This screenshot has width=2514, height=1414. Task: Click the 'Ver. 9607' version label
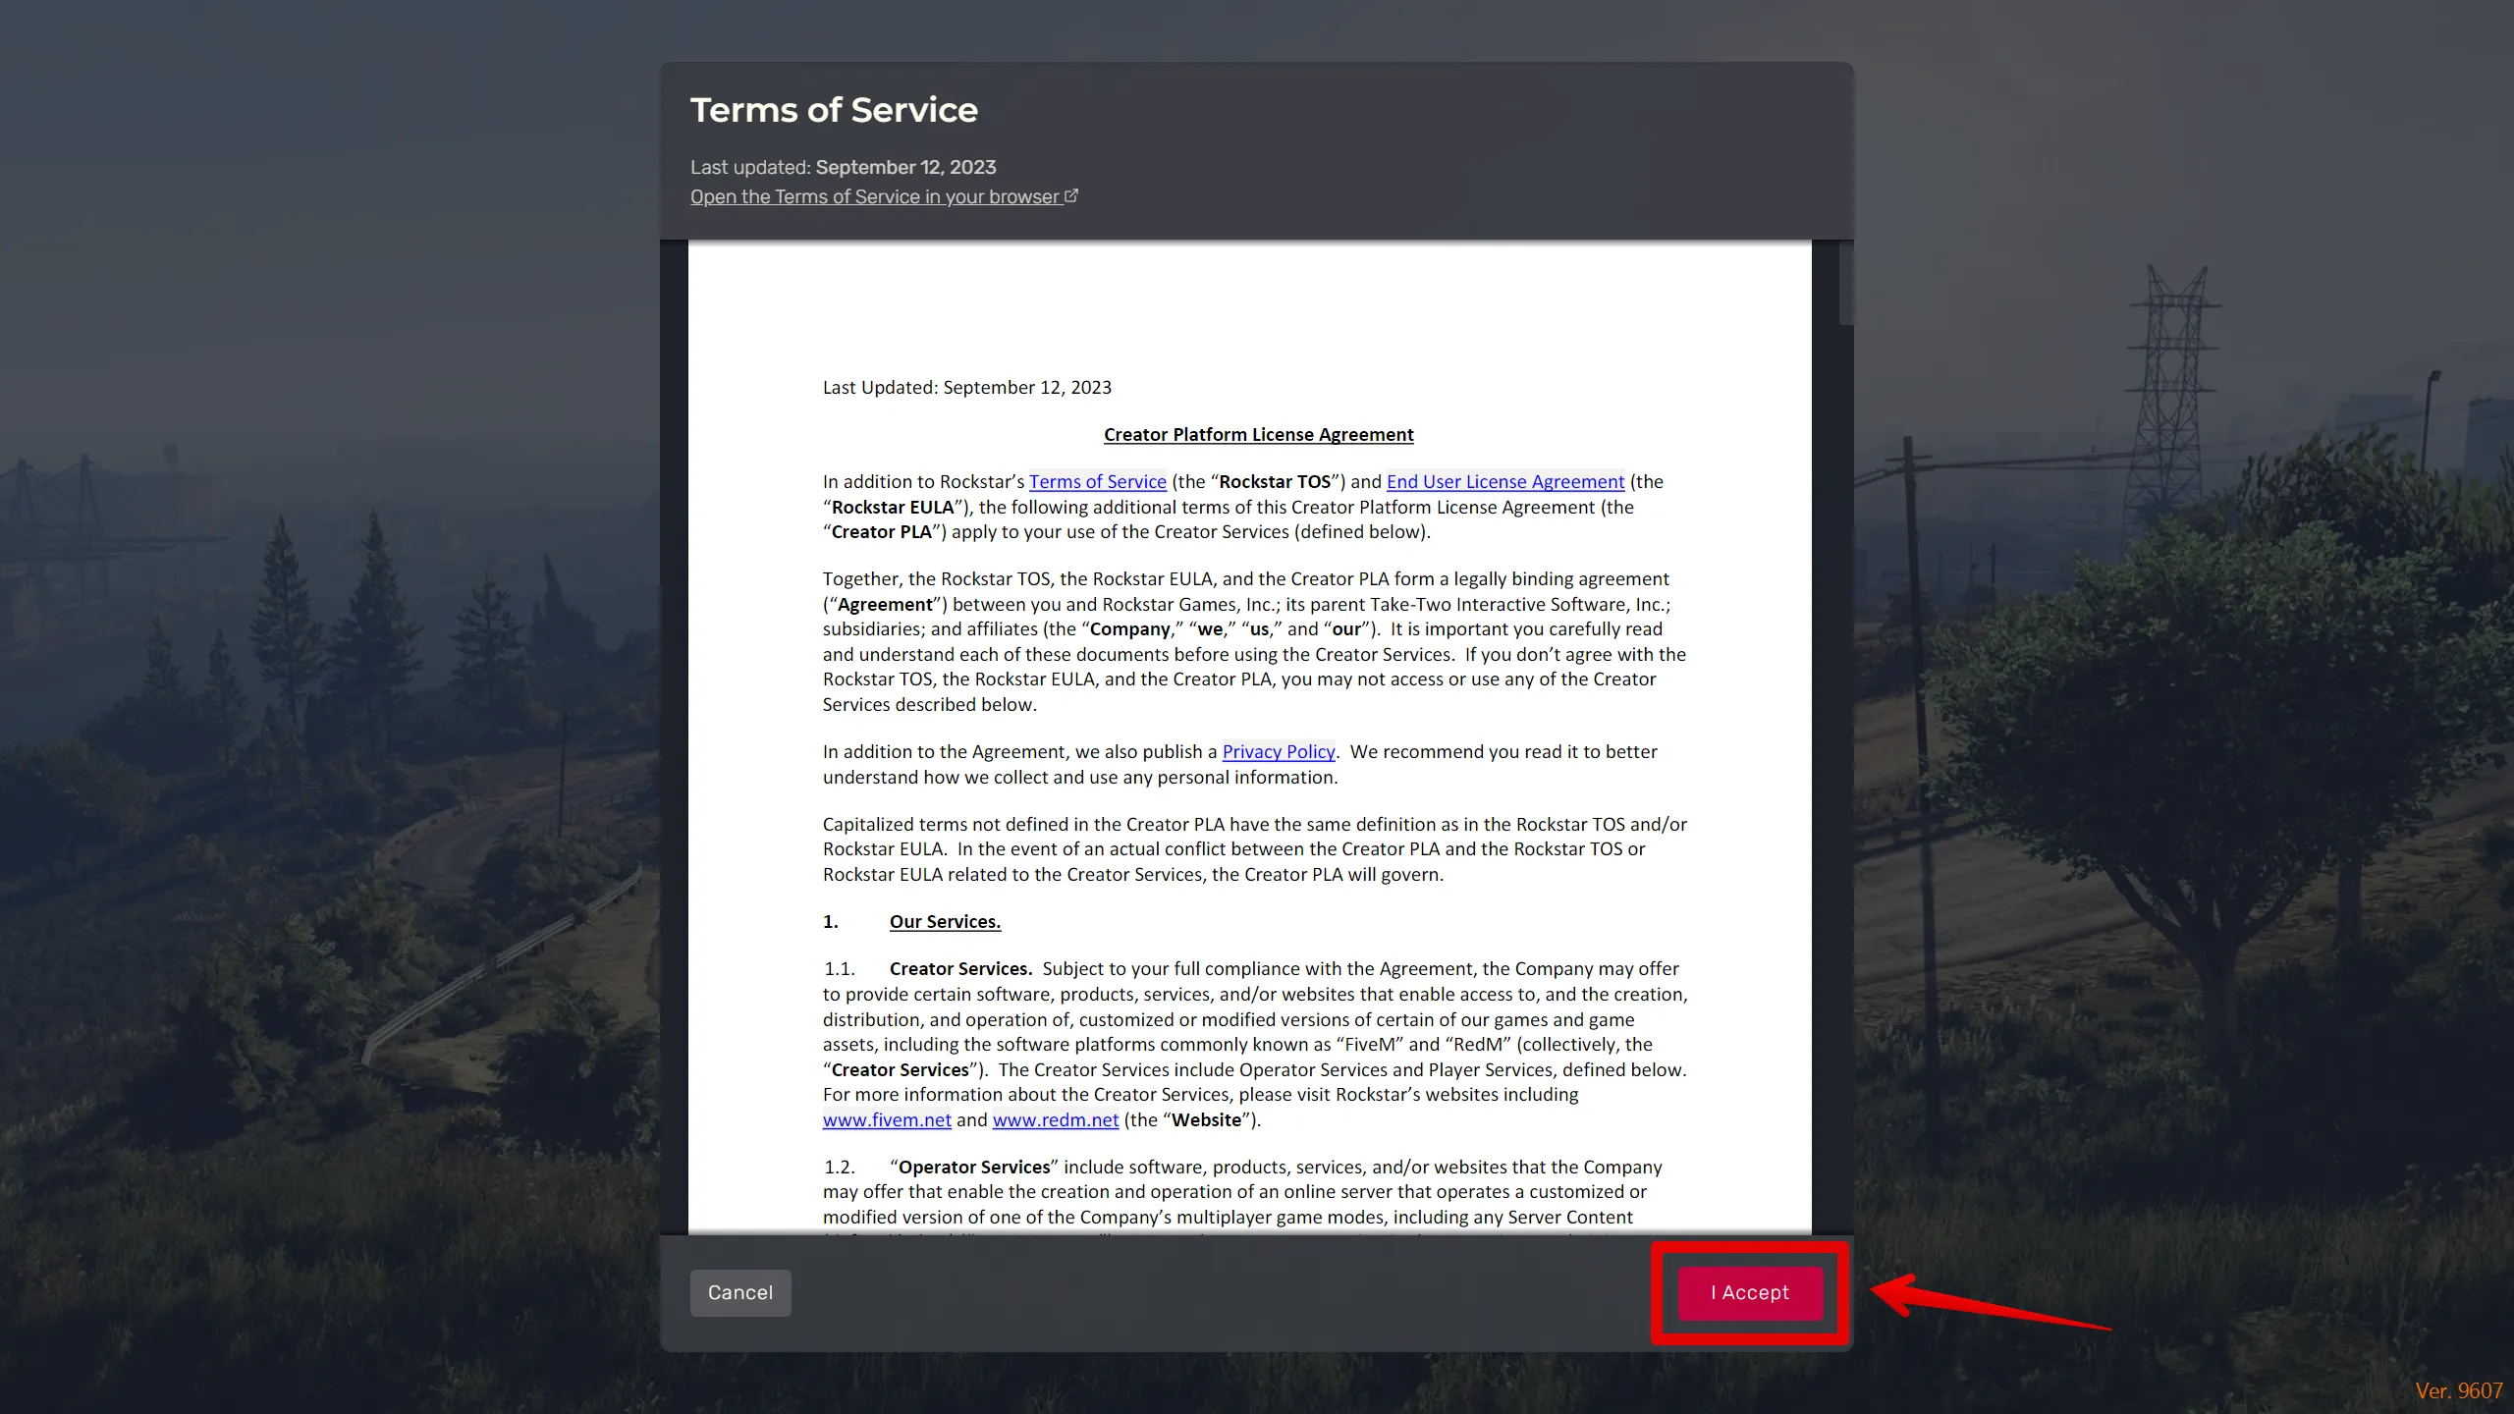click(x=2459, y=1390)
